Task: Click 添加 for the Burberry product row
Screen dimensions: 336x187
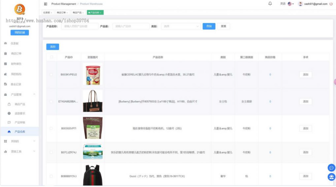Action: tap(305, 101)
